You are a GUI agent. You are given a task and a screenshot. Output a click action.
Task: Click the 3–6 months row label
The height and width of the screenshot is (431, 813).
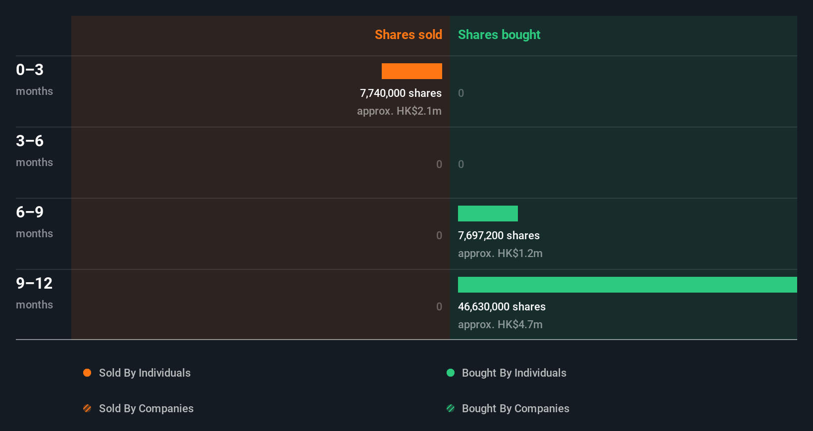(34, 150)
